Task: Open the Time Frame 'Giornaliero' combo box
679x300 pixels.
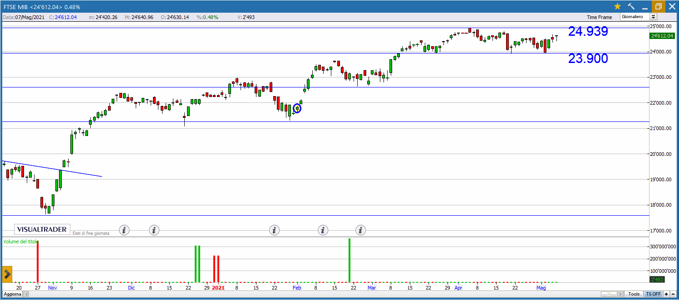Action: pyautogui.click(x=639, y=17)
